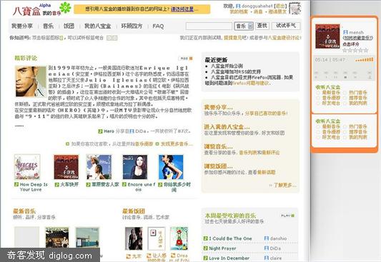The height and width of the screenshot is (262, 381).
Task: Click the 了解更多 link
Action: tap(284, 185)
